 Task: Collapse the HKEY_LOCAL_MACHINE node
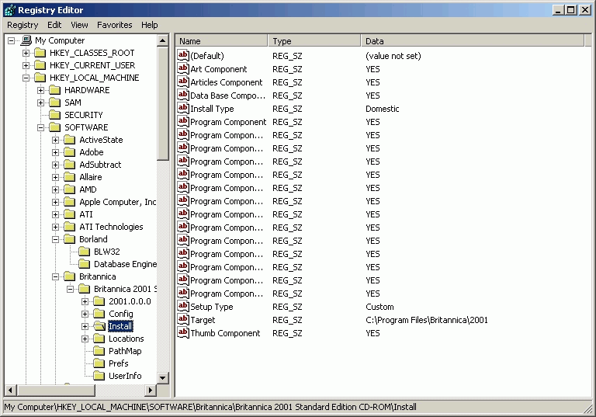pyautogui.click(x=26, y=78)
